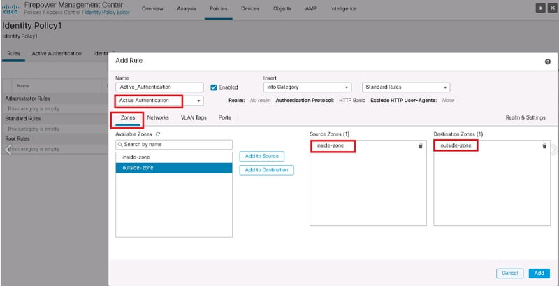
Task: Open the Active Authentication action dropdown
Action: 159,101
